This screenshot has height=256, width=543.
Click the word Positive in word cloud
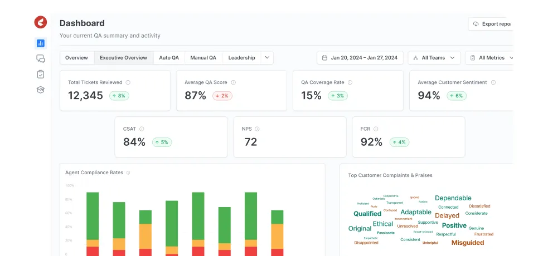click(454, 225)
